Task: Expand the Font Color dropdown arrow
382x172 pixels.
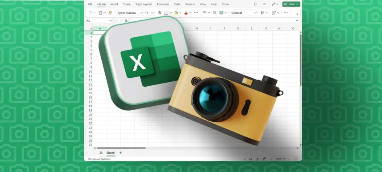Action: (190, 13)
